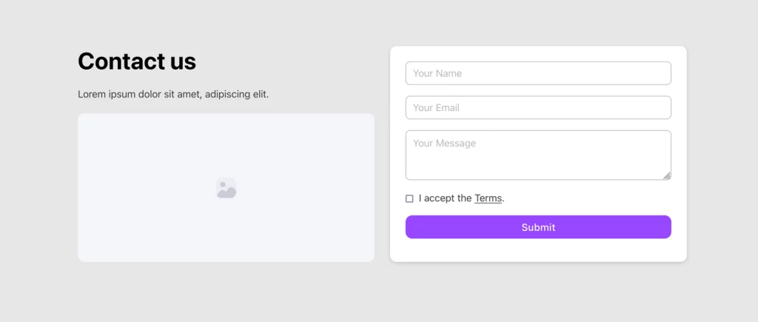The height and width of the screenshot is (322, 758).
Task: Click the "Submit" text label
Action: coord(538,227)
